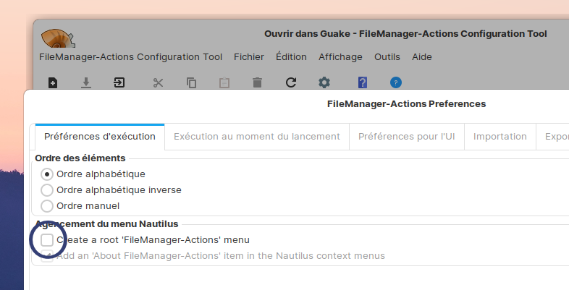The width and height of the screenshot is (569, 290).
Task: Open the Affichage menu
Action: [x=340, y=57]
